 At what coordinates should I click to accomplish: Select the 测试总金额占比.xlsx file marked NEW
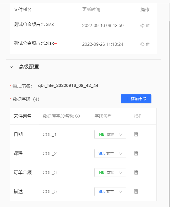[34, 43]
